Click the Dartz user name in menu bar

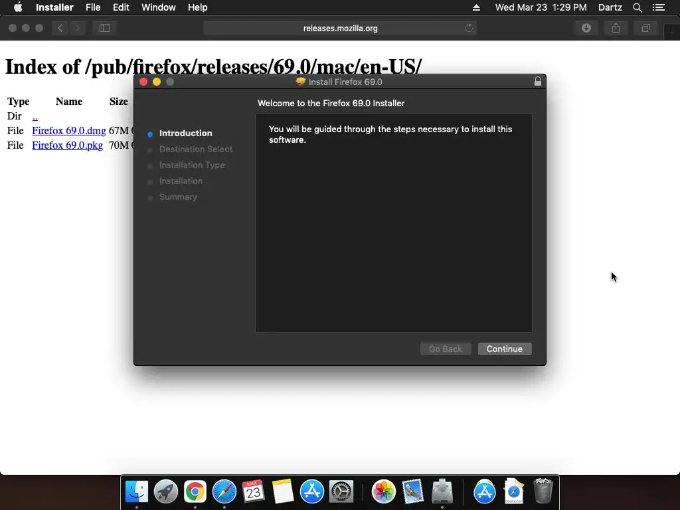click(x=610, y=7)
